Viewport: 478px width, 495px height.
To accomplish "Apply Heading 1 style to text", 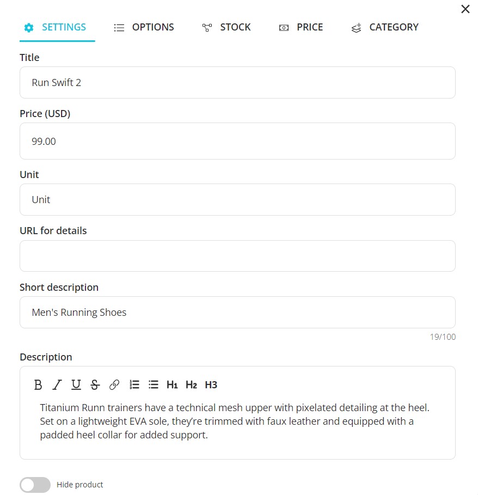I will [172, 385].
